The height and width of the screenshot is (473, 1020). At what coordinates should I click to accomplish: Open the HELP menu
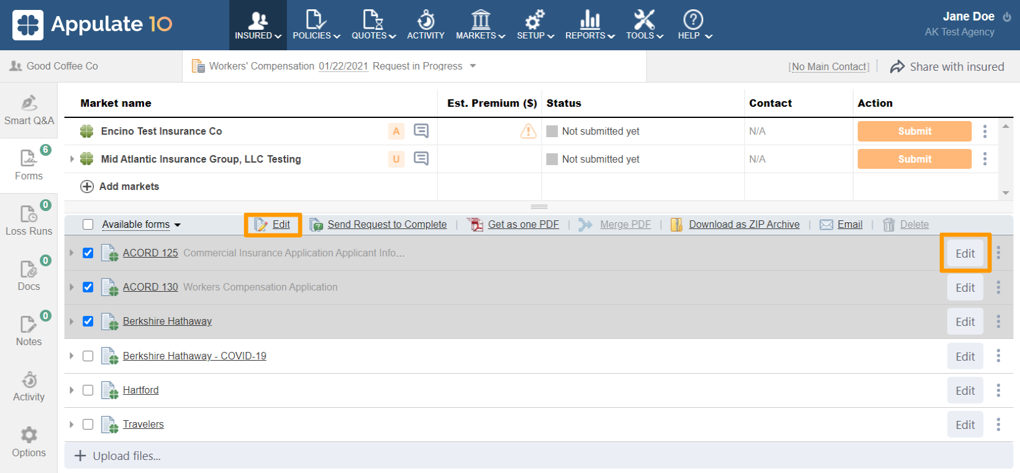coord(694,25)
